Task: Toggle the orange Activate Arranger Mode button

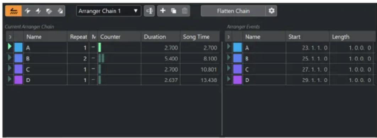Action: [x=13, y=11]
